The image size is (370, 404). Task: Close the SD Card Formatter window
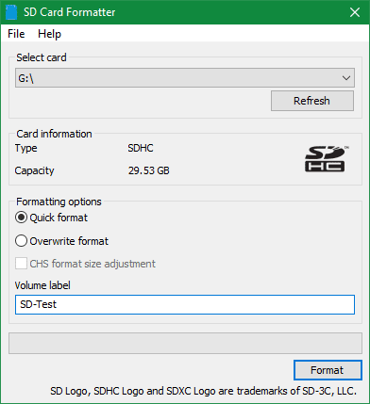pos(355,12)
